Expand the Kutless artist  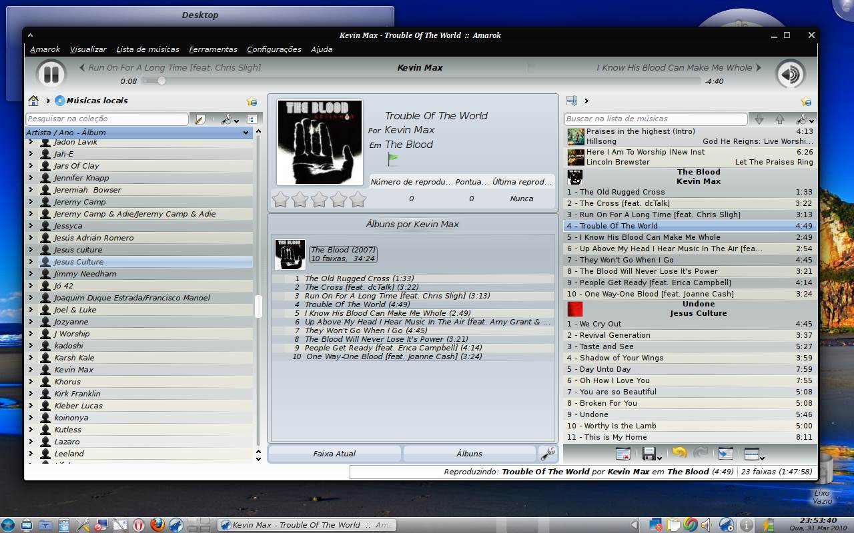click(x=31, y=430)
